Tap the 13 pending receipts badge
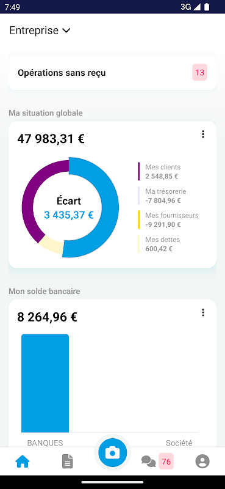 tap(200, 72)
